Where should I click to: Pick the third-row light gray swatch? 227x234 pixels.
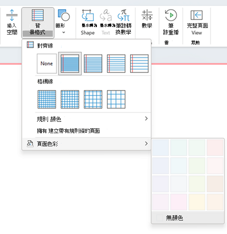click(x=179, y=184)
